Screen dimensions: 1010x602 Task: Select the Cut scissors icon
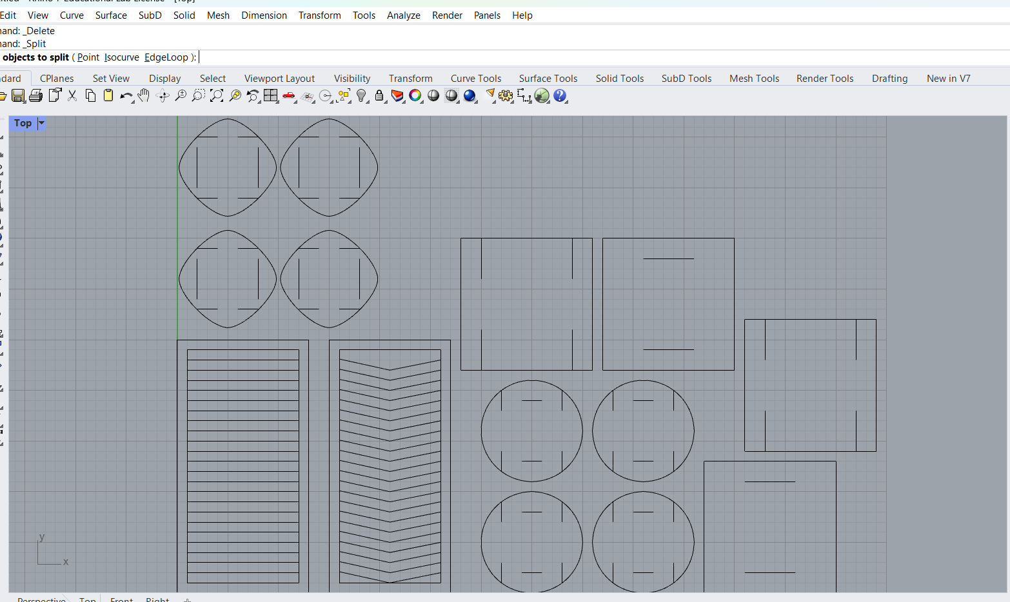pos(72,96)
